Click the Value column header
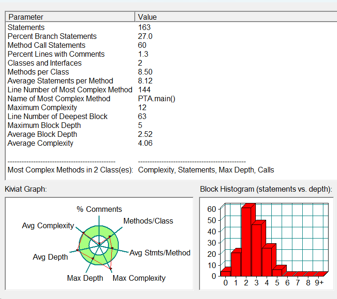This screenshot has width=337, height=299. pos(236,17)
